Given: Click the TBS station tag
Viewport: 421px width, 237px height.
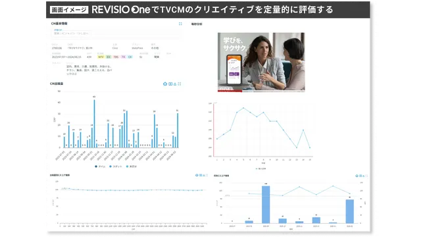Looking at the screenshot, I should pos(116,57).
